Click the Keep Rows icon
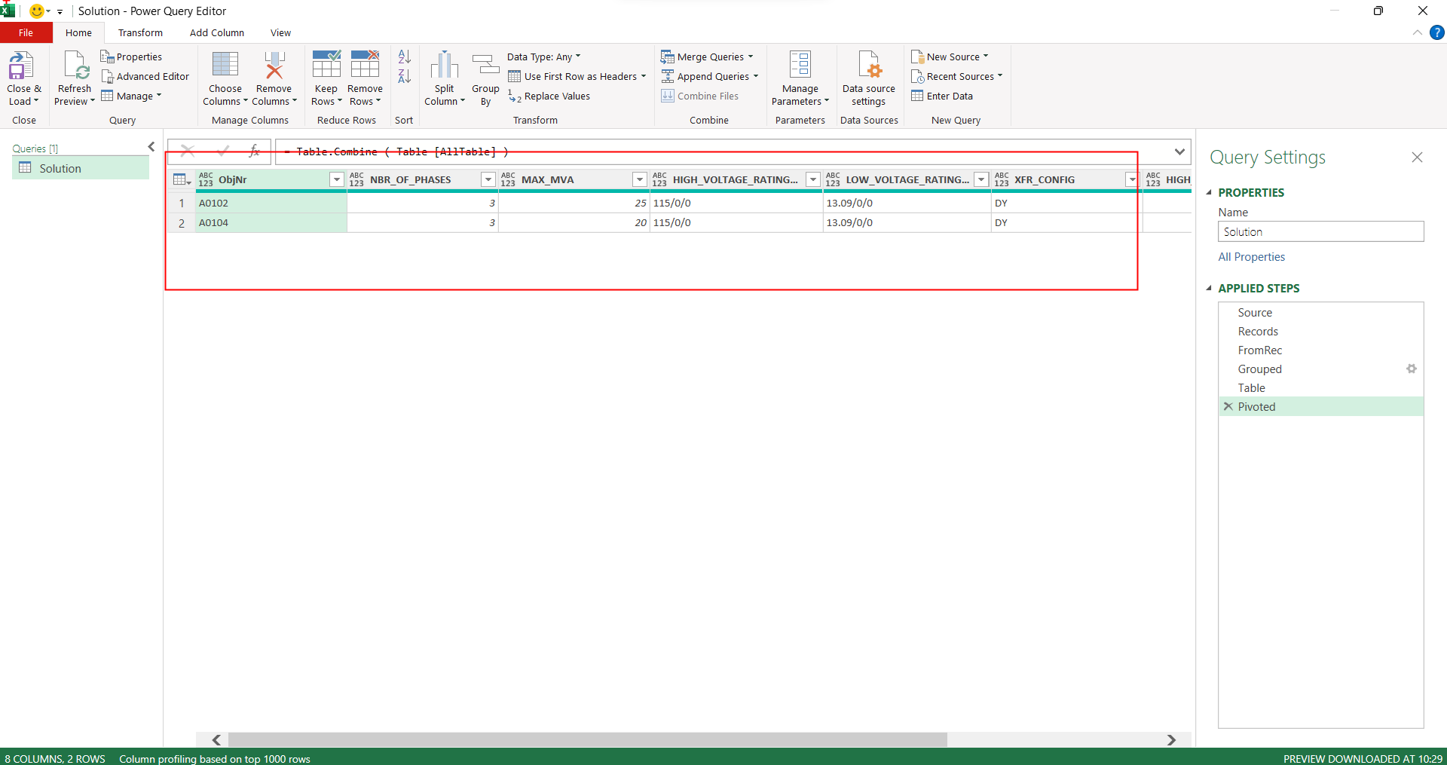This screenshot has height=765, width=1447. point(326,65)
